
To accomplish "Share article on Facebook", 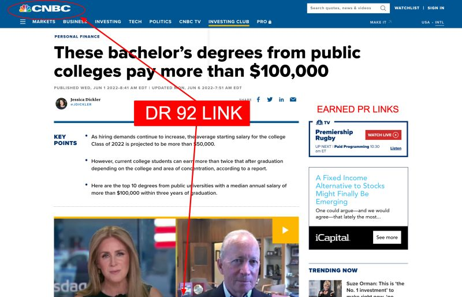I will pos(258,99).
